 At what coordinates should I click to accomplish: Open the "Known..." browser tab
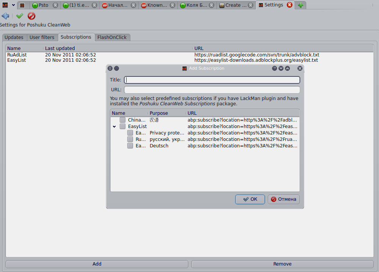(154, 5)
